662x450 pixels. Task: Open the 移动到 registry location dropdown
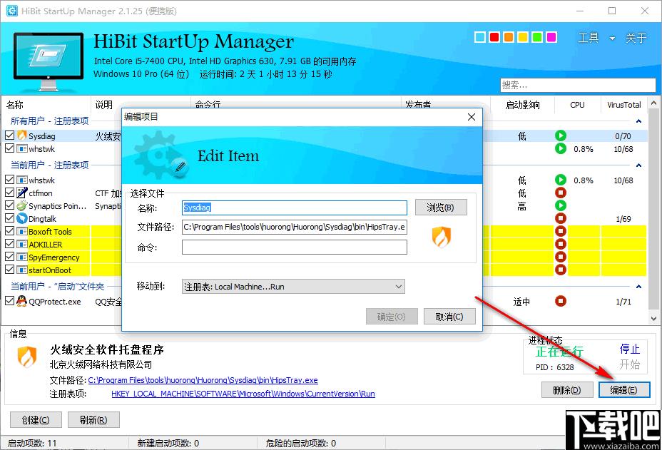click(293, 287)
